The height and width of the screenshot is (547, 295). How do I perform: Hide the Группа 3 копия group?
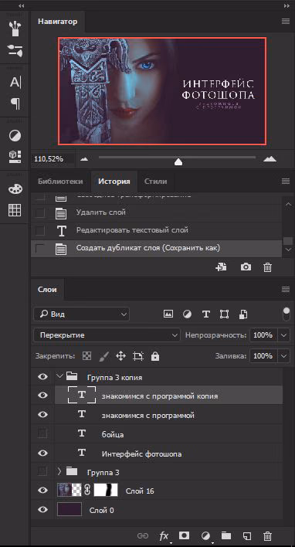43,377
